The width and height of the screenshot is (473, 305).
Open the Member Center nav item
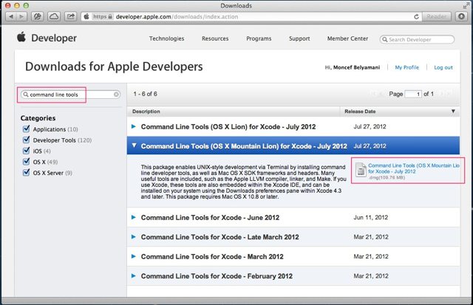tap(347, 38)
